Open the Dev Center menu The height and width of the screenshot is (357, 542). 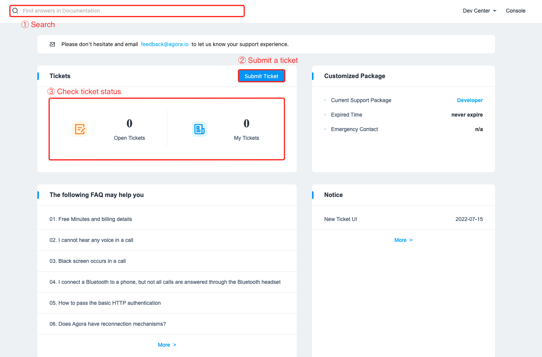pos(479,11)
